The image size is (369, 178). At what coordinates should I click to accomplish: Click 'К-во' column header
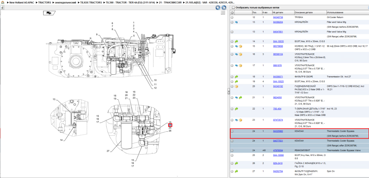click(265, 13)
